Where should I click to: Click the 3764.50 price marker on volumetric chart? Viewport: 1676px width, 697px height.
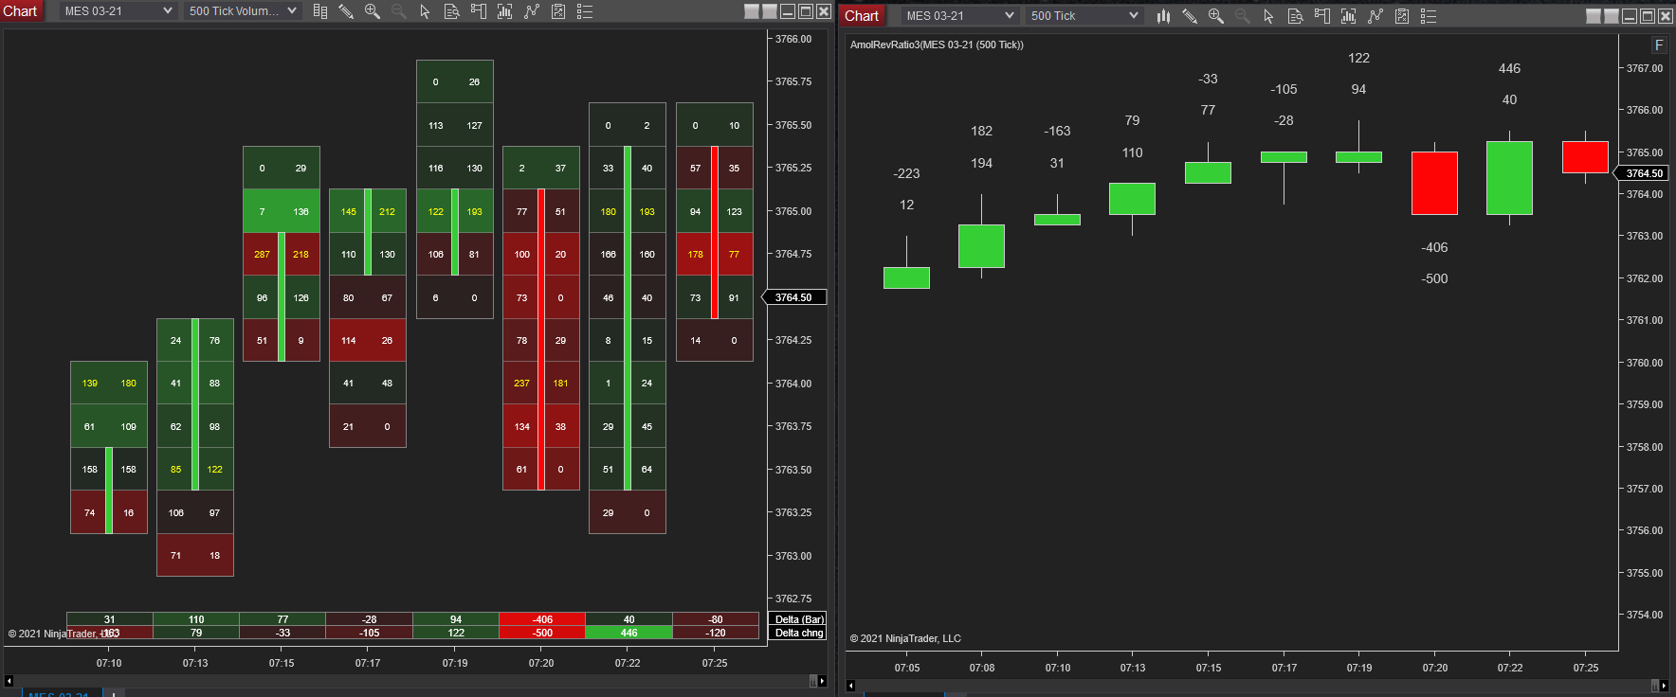coord(794,297)
